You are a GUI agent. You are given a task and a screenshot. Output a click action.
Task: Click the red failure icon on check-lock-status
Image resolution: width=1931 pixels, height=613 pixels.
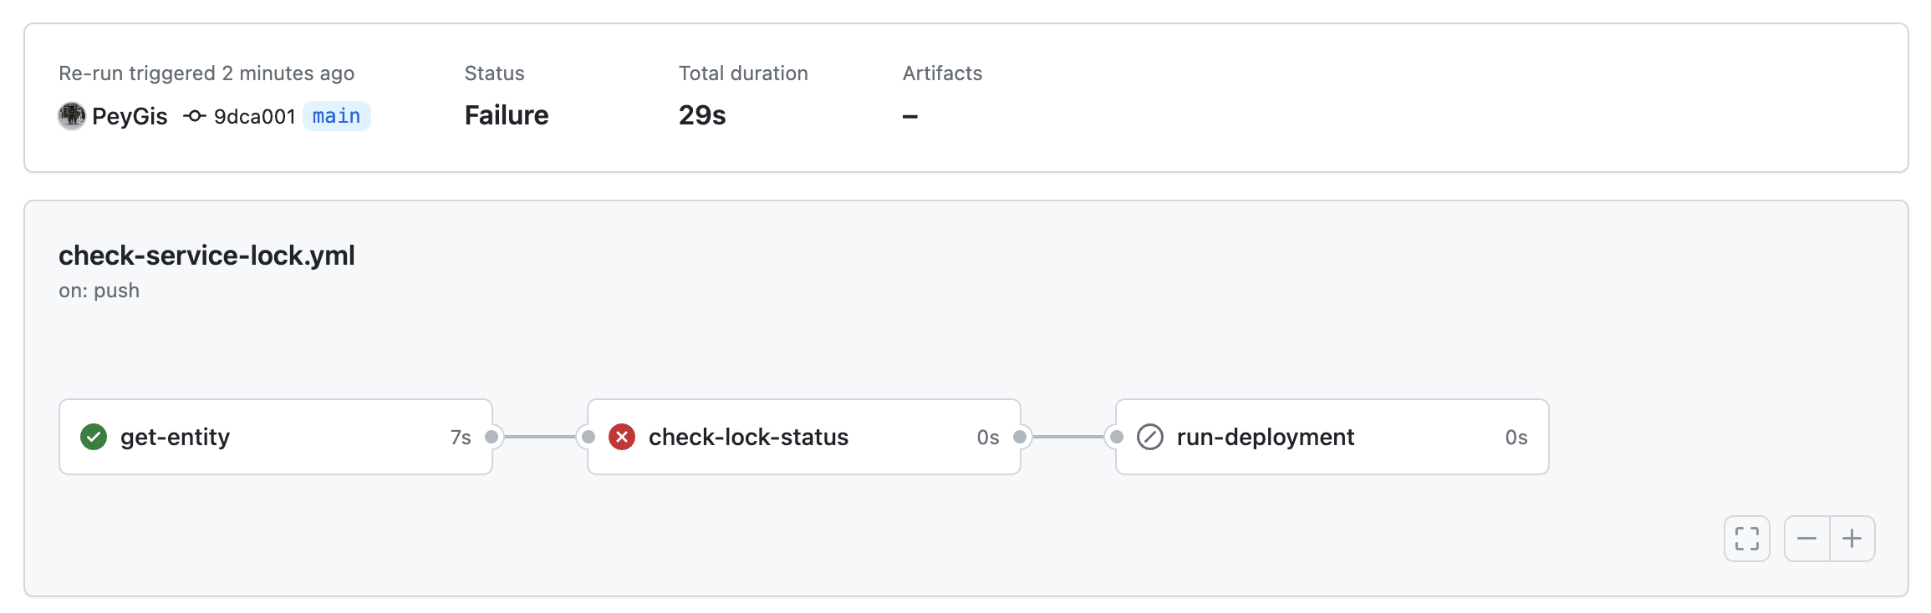coord(622,437)
